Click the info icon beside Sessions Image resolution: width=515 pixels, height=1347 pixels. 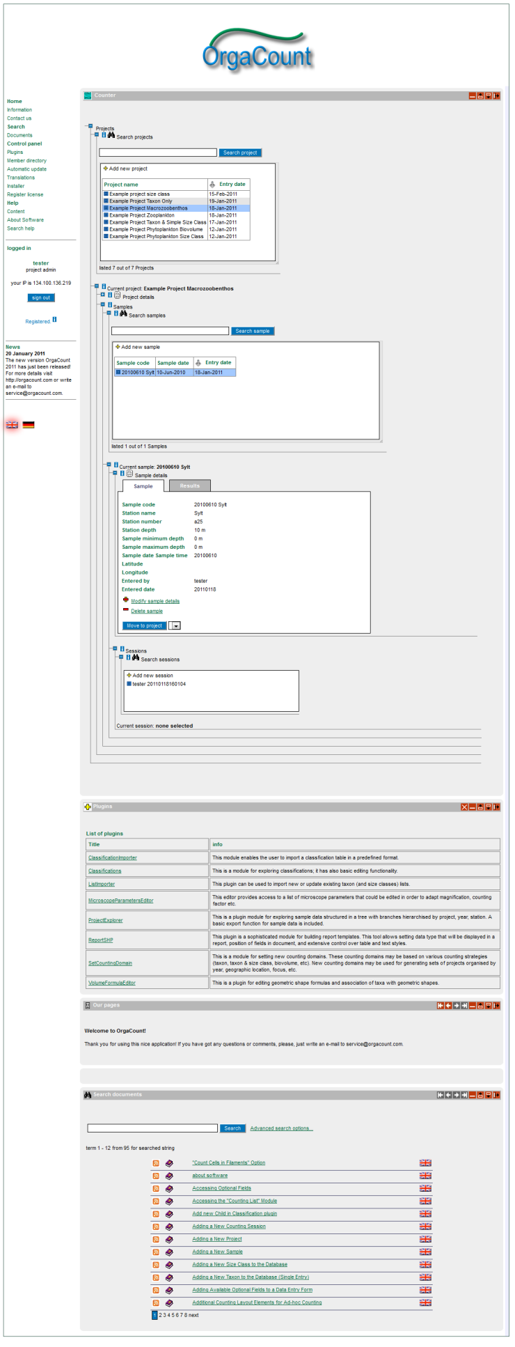tap(122, 649)
